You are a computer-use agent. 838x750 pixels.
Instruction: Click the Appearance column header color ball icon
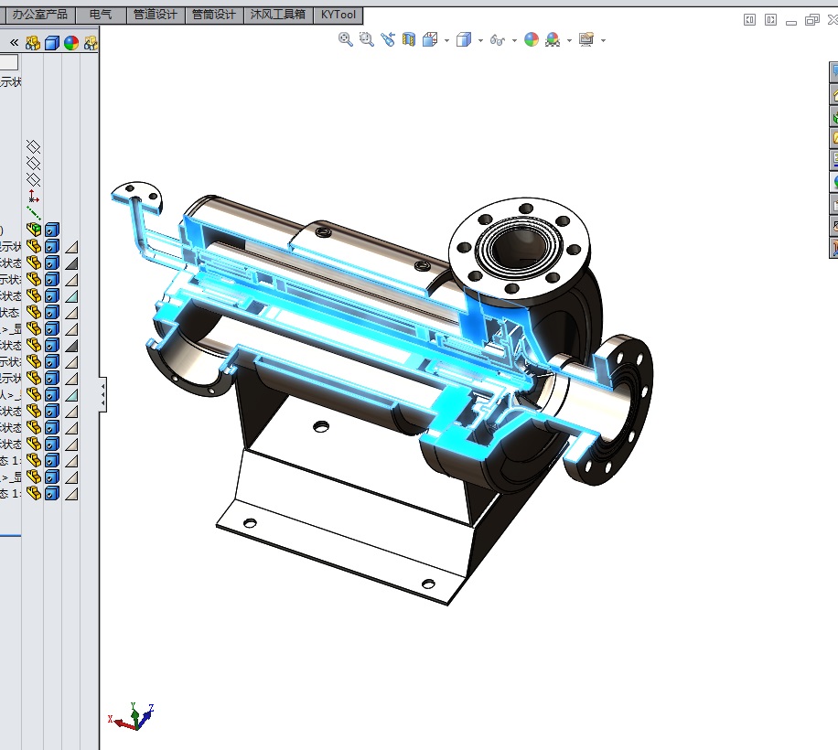click(71, 43)
